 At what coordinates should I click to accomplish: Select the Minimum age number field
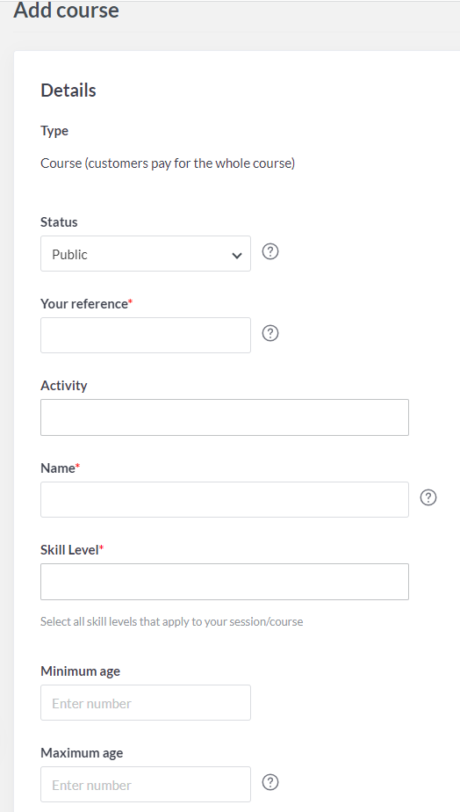pyautogui.click(x=146, y=703)
